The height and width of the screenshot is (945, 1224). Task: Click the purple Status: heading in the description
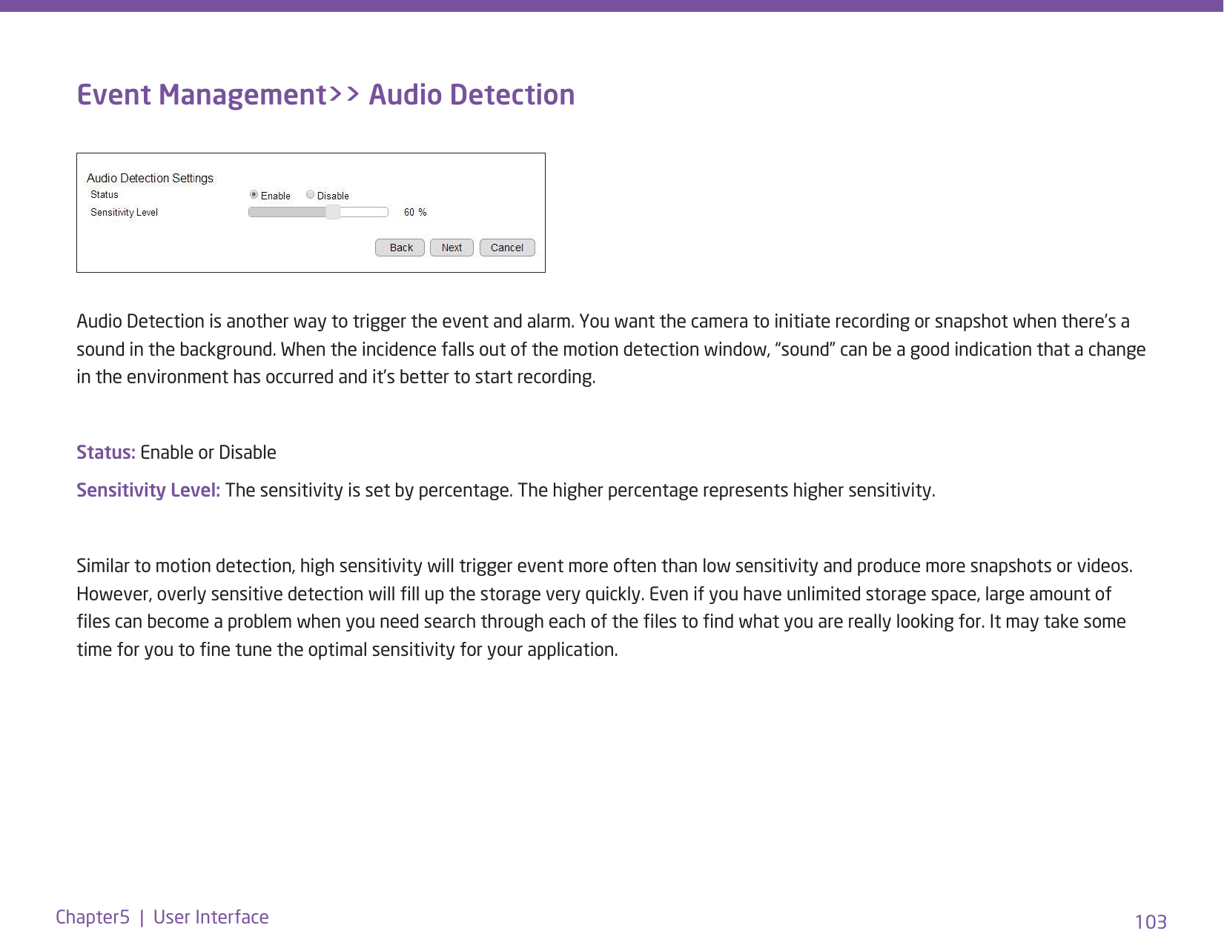(x=106, y=452)
